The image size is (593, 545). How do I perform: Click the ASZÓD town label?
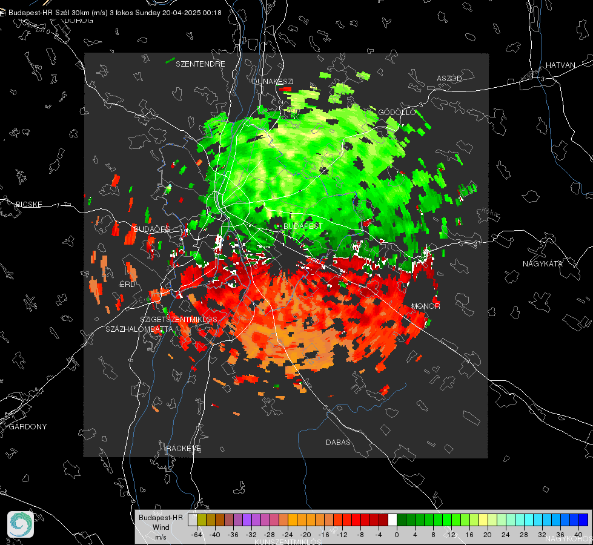coord(449,78)
